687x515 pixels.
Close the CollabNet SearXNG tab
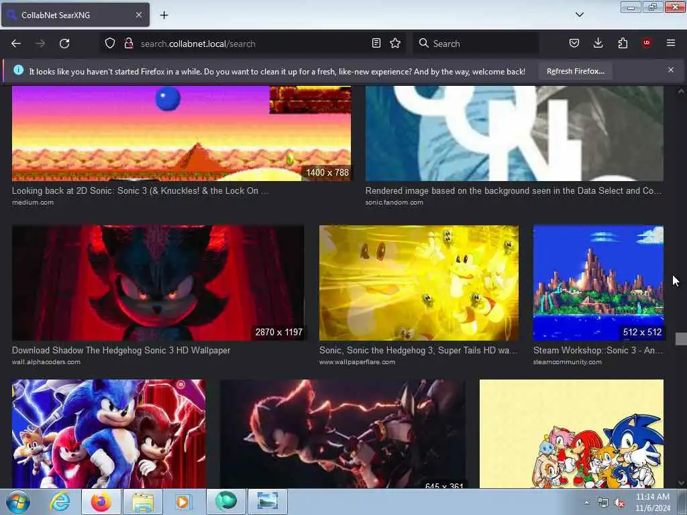point(139,15)
